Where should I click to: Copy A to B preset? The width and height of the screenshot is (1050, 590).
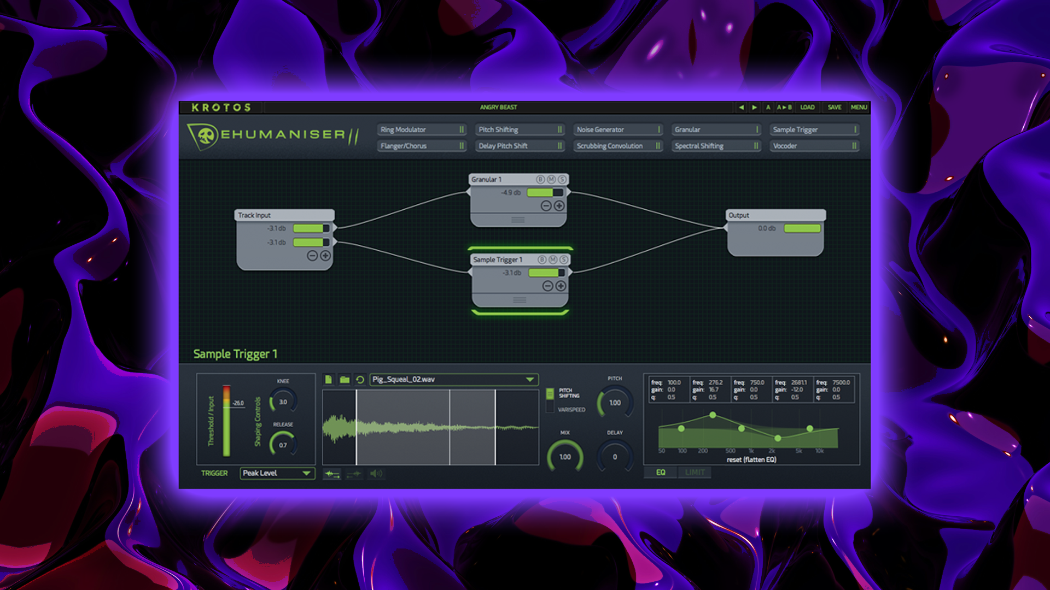pos(784,108)
